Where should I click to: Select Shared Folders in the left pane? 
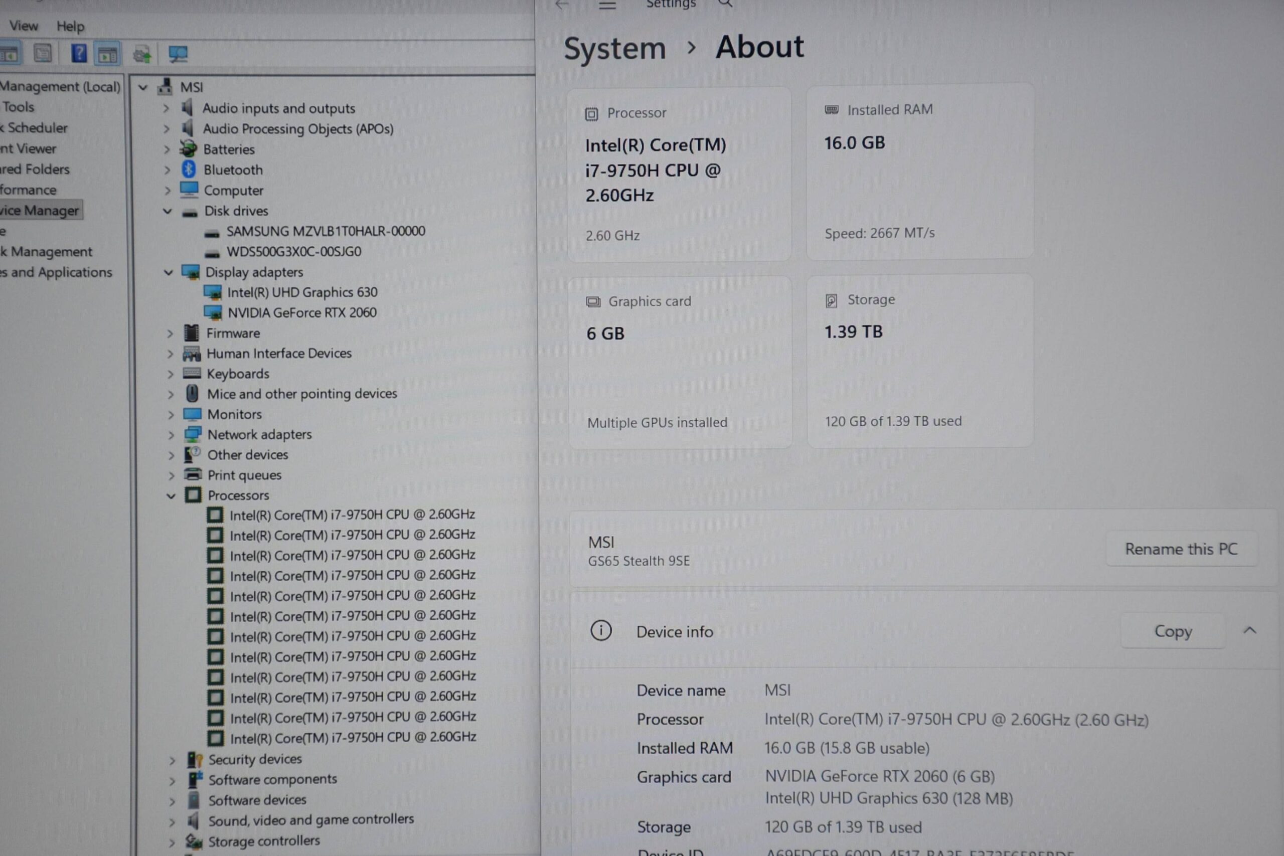(x=35, y=169)
